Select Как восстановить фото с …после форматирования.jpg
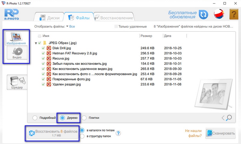 95,74
